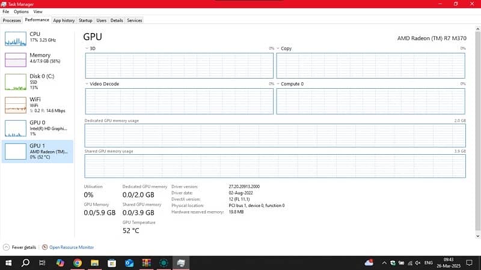Click the Fewer details chevron icon
481x270 pixels.
point(6,247)
